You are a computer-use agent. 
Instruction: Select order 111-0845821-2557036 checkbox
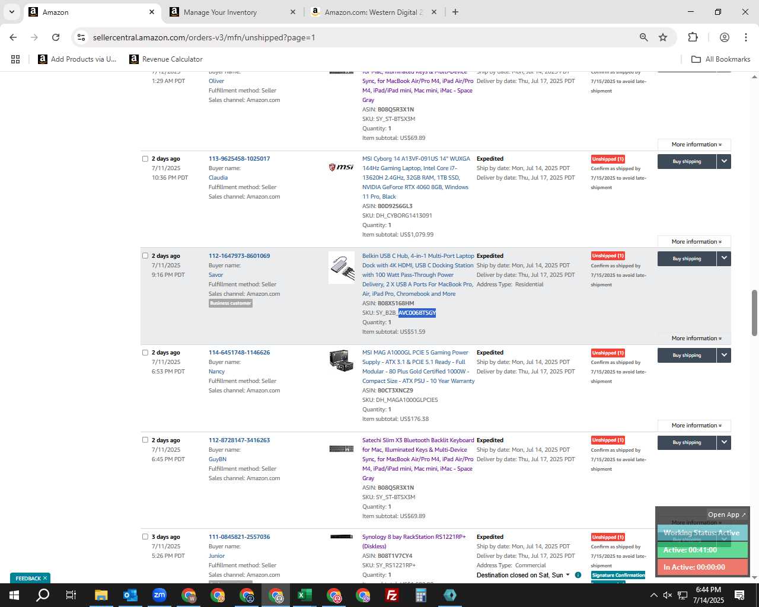click(145, 537)
